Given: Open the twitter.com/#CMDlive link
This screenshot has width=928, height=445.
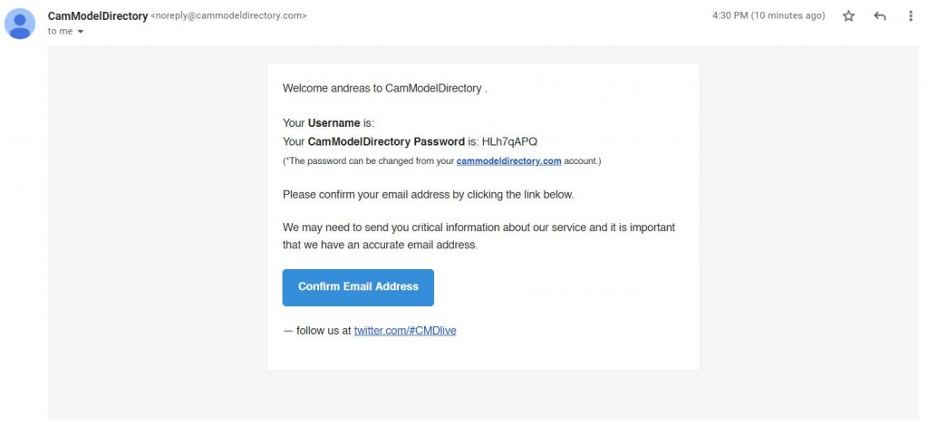Looking at the screenshot, I should pos(405,331).
